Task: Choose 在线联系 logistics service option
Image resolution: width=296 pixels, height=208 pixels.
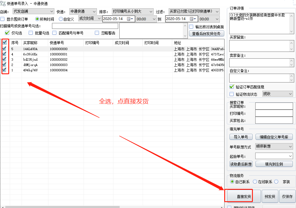Action: tap(255, 182)
